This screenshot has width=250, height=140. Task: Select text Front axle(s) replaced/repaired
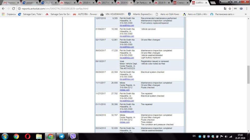[x=154, y=23]
